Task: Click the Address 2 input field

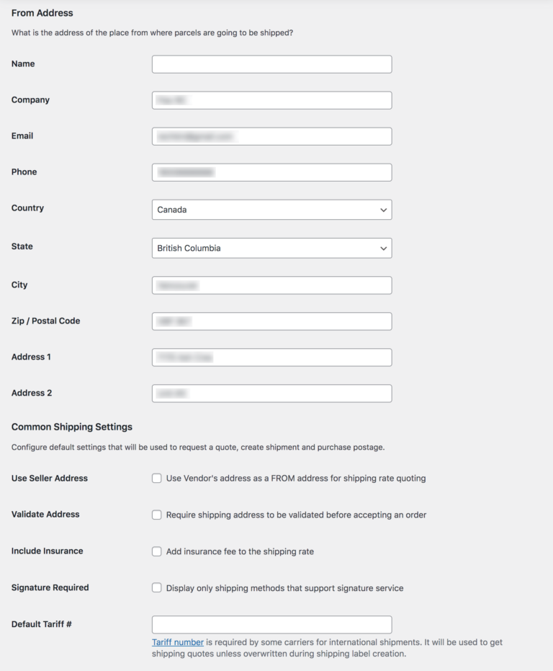Action: pos(271,393)
